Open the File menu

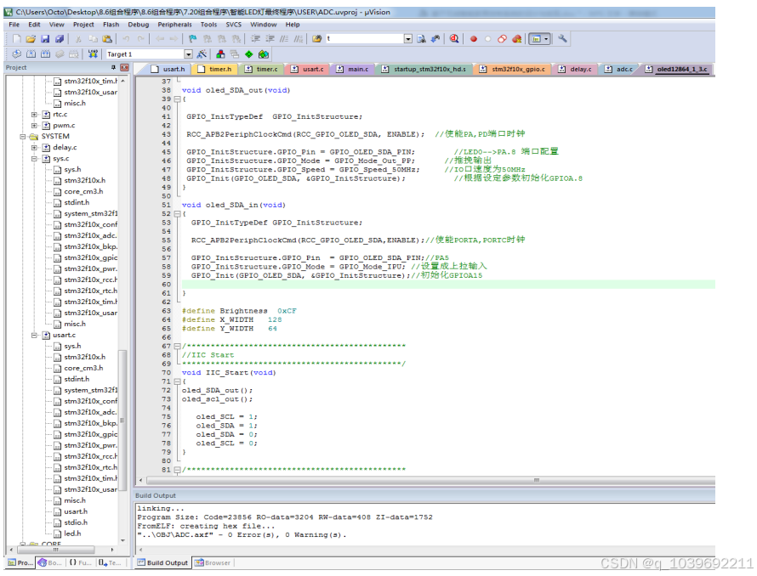(x=14, y=25)
